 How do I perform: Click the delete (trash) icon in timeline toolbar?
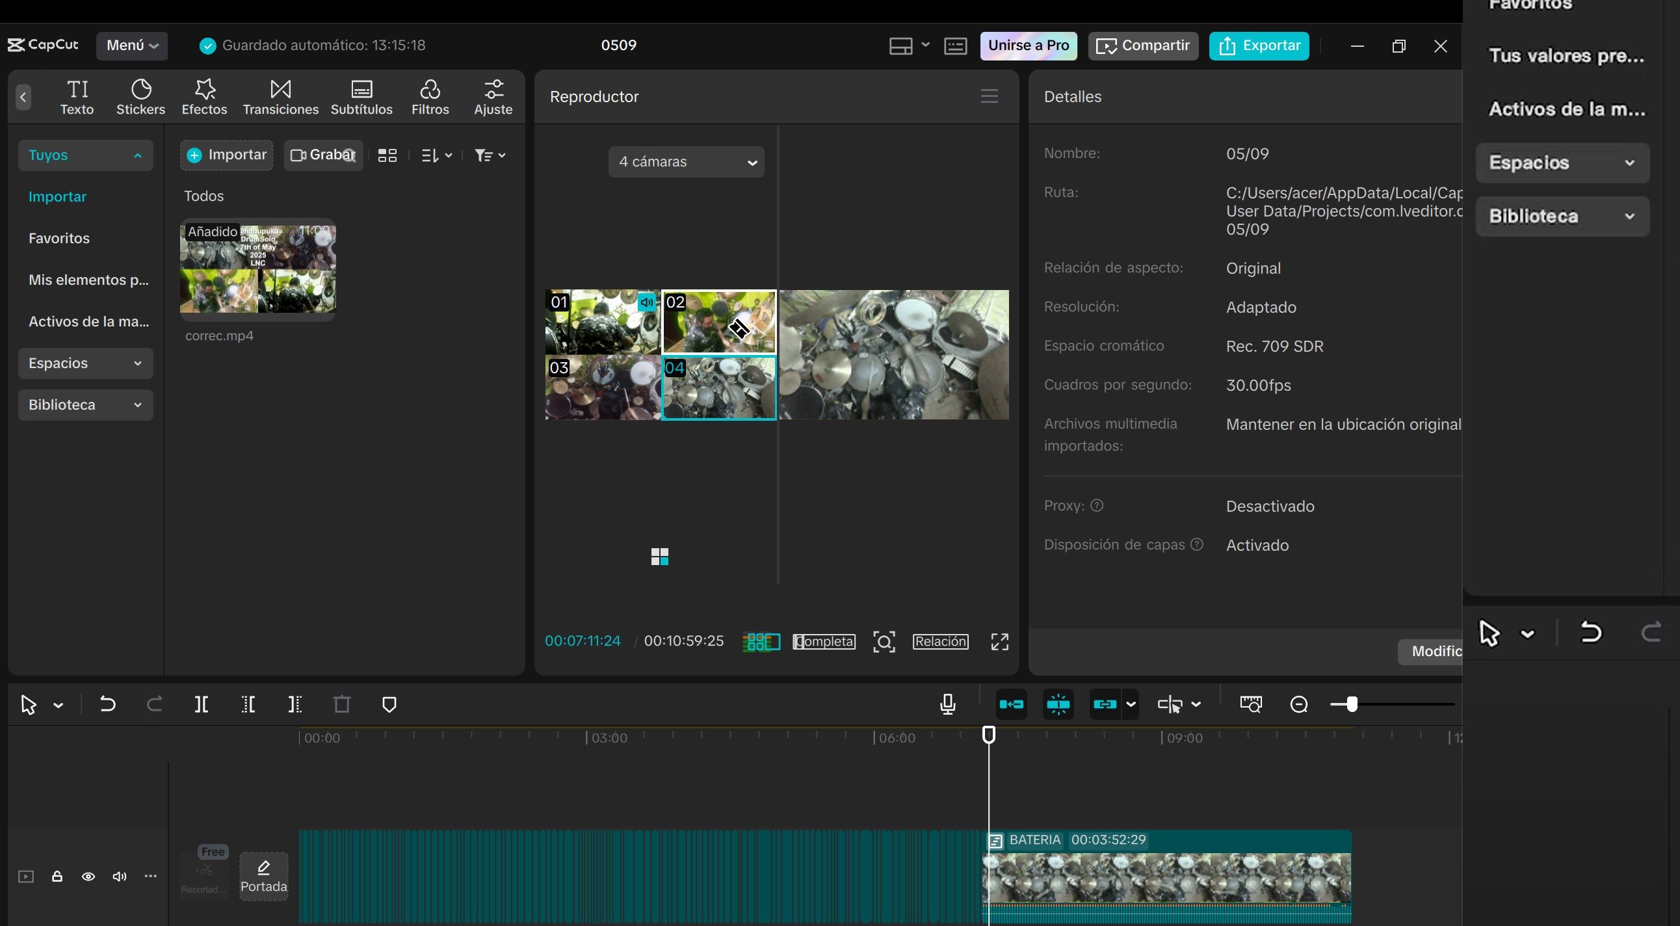(342, 704)
